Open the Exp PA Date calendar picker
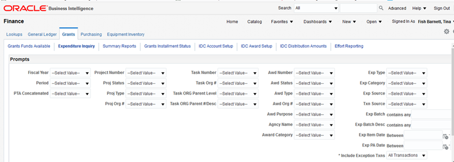 pos(445,146)
